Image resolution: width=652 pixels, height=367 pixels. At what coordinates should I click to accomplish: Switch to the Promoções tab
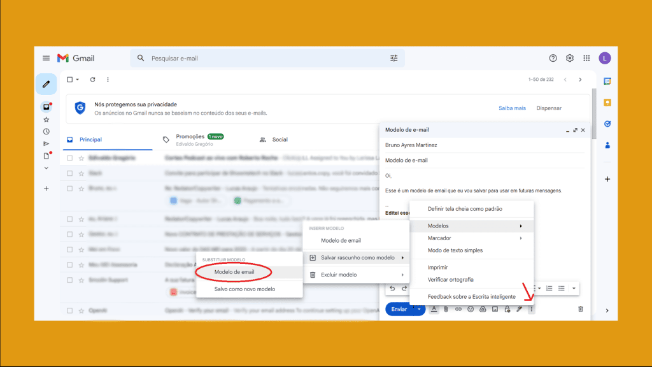pyautogui.click(x=188, y=136)
